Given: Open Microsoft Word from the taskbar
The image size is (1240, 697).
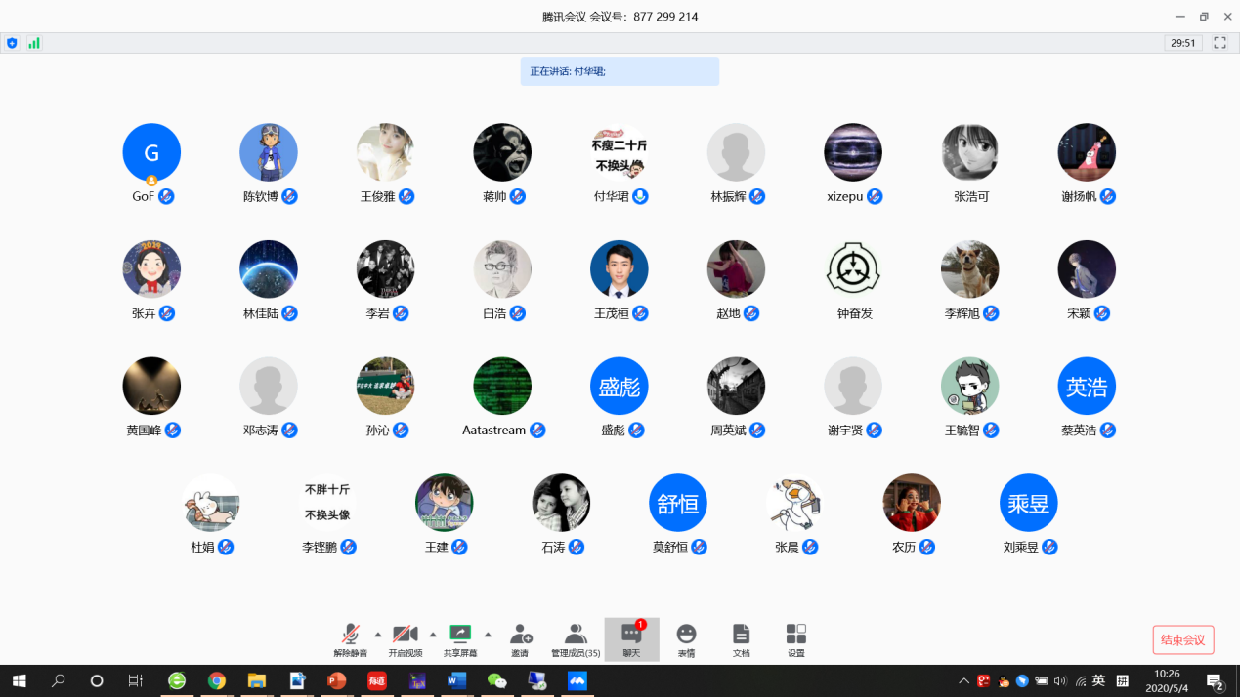Looking at the screenshot, I should coord(456,681).
